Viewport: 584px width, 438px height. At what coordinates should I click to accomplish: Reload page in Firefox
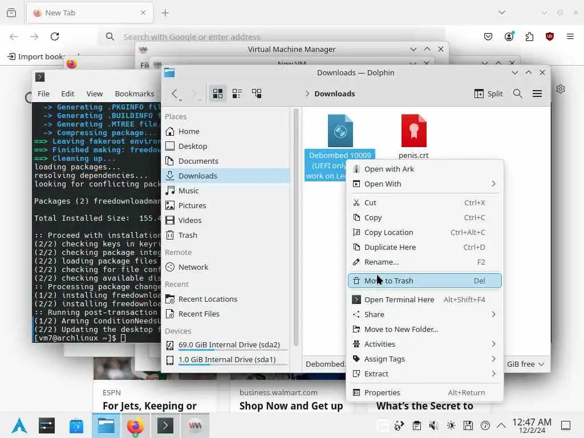point(55,36)
